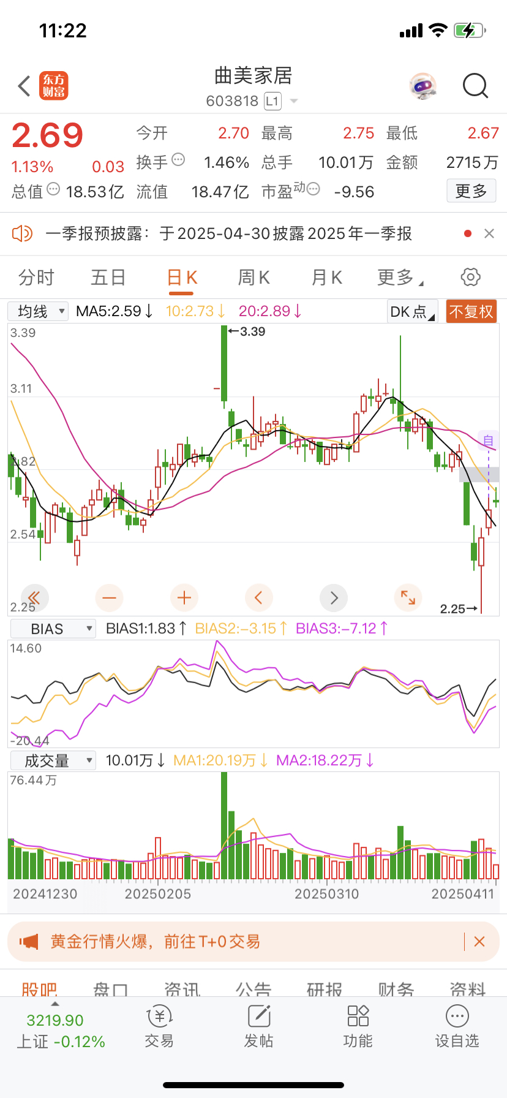Open the 均线 indicator dropdown

pyautogui.click(x=38, y=311)
